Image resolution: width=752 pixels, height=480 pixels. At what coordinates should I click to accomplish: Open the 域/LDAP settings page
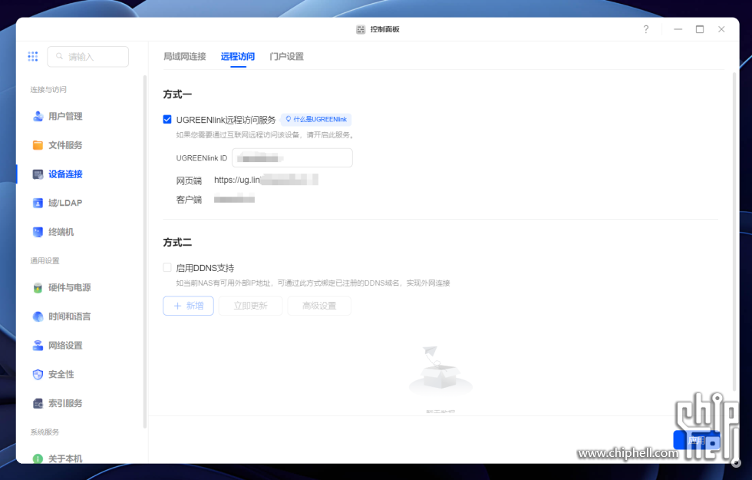coord(58,203)
